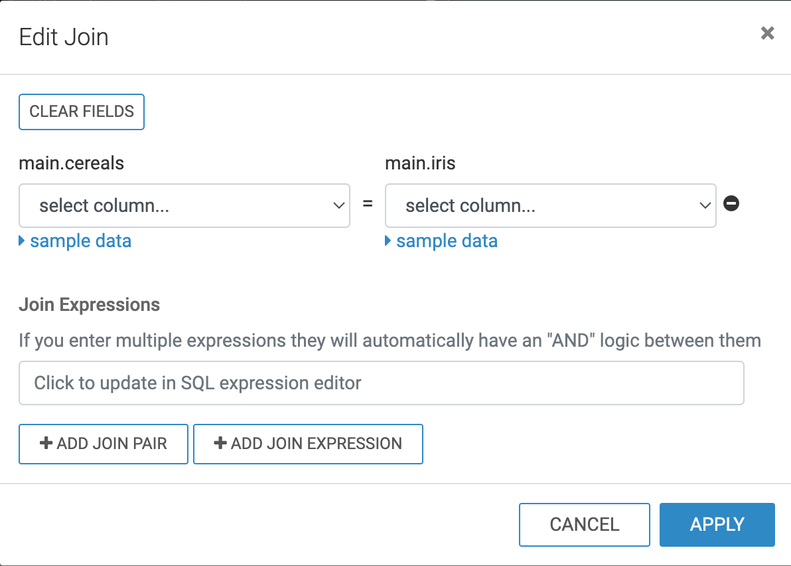791x566 pixels.
Task: Expand sample data for main.iris
Action: pos(447,240)
